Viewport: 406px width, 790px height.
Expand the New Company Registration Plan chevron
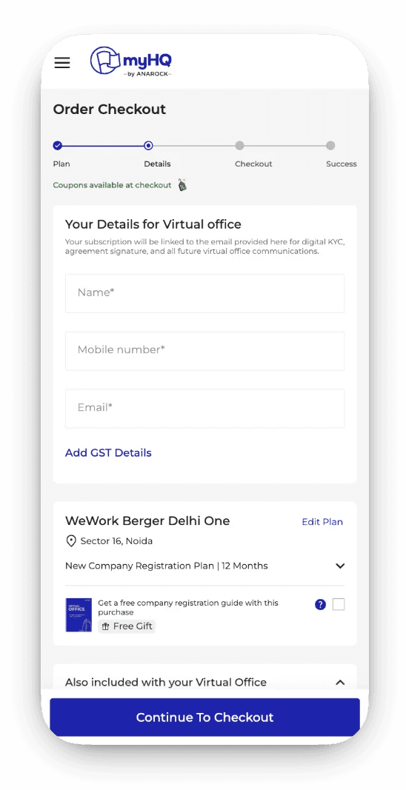click(x=340, y=566)
